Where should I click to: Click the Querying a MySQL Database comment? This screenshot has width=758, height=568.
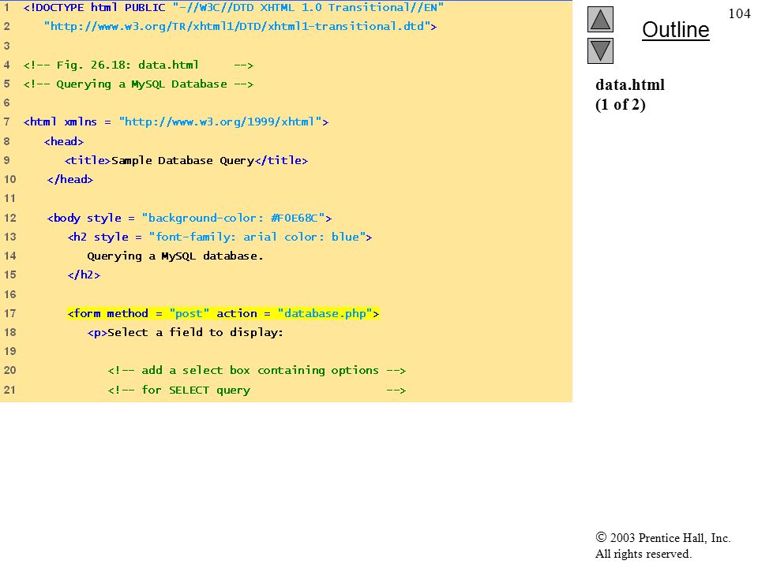138,84
